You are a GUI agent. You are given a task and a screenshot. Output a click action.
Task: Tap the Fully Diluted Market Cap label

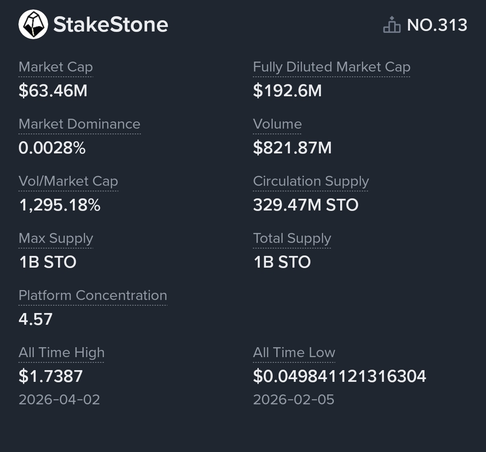coord(332,67)
